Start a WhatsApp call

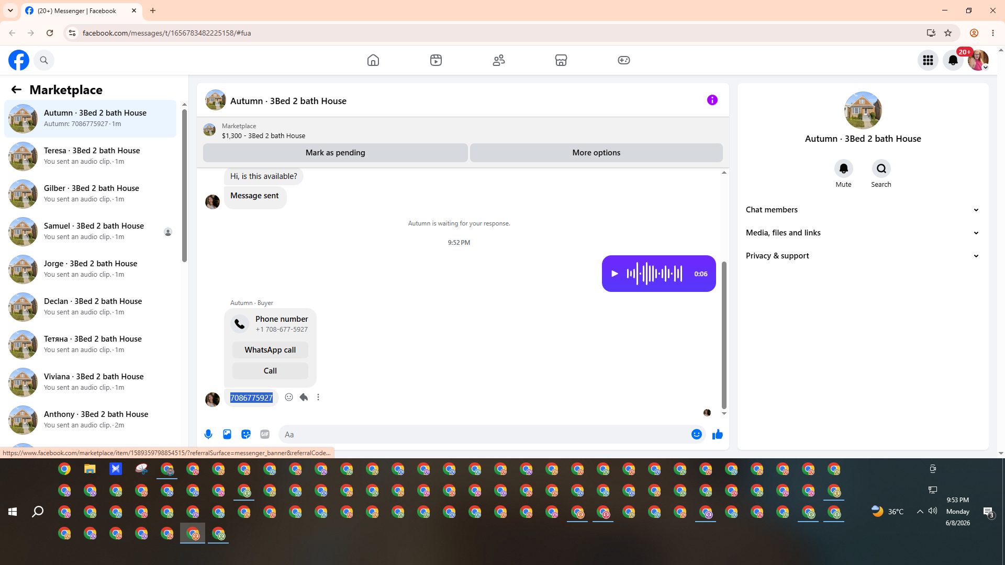[270, 350]
